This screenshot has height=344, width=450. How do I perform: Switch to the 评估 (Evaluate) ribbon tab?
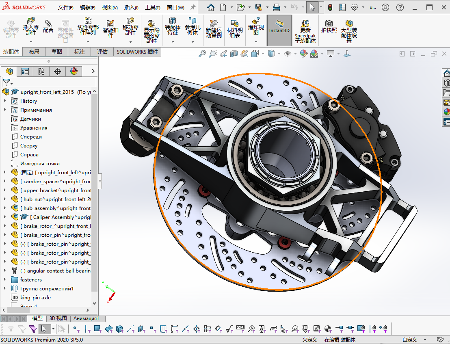pyautogui.click(x=102, y=52)
